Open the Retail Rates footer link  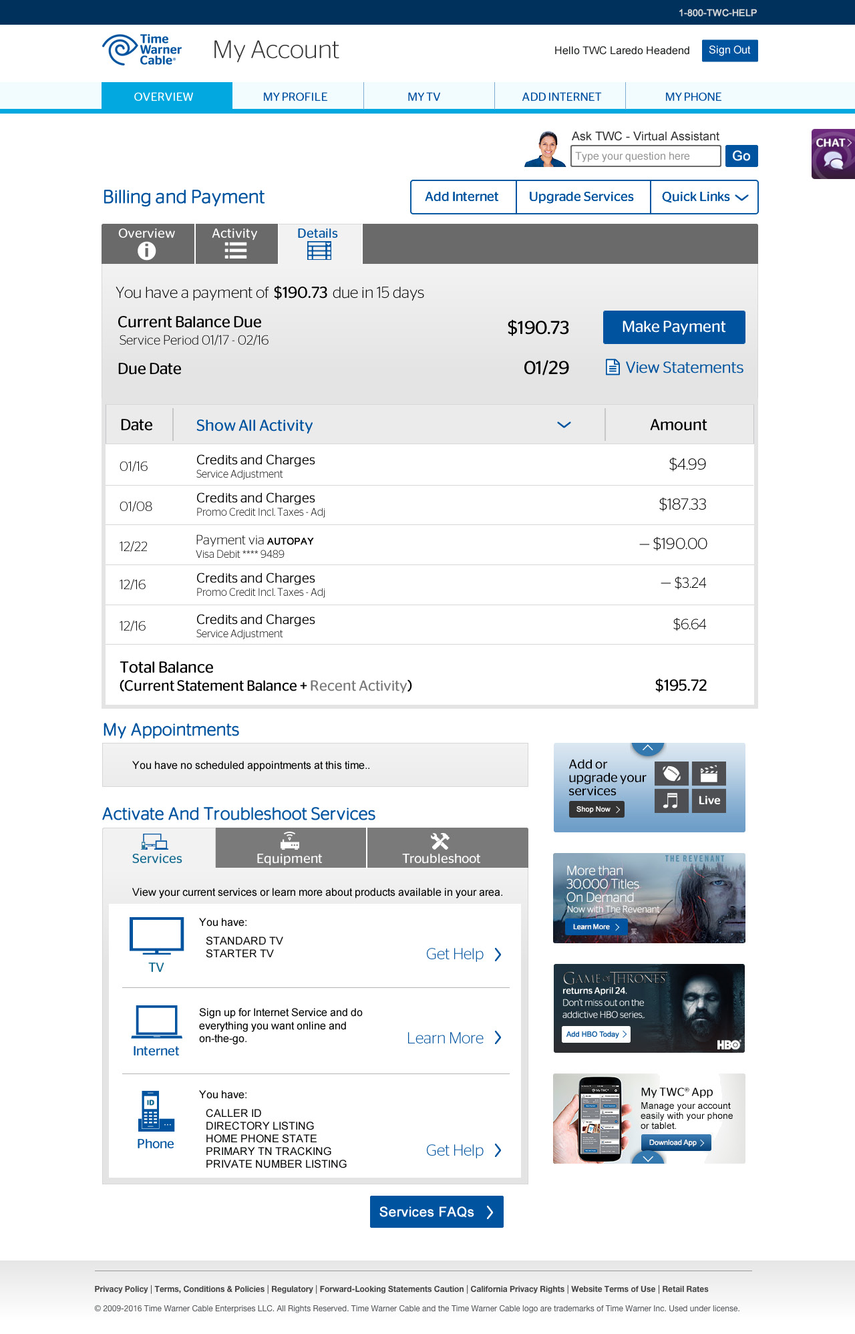pos(685,1289)
